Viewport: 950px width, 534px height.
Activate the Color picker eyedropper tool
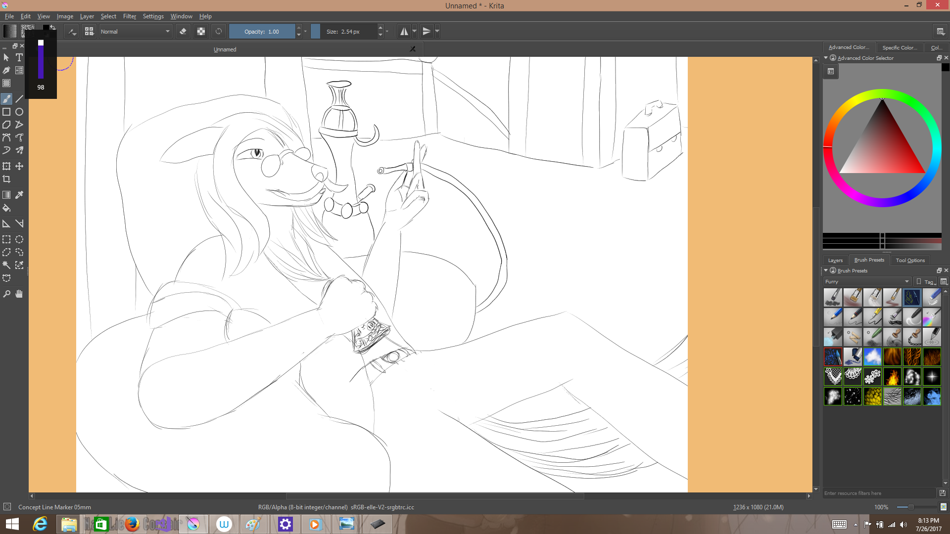pos(19,195)
